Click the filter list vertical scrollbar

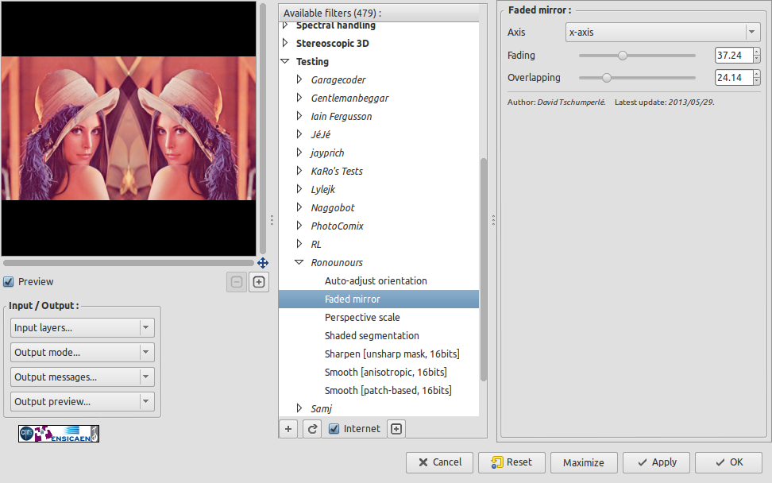pyautogui.click(x=484, y=270)
